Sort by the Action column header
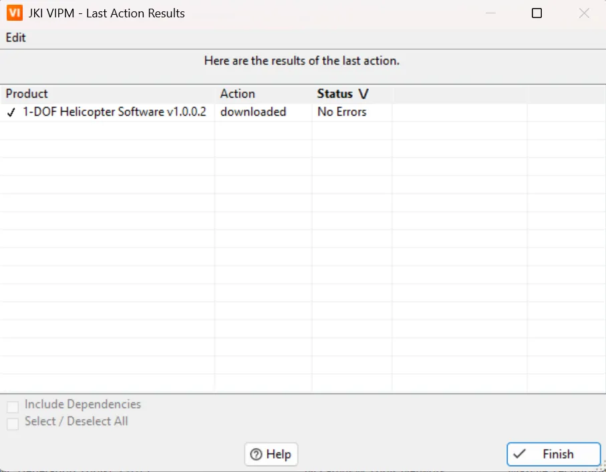606x472 pixels. tap(263, 94)
